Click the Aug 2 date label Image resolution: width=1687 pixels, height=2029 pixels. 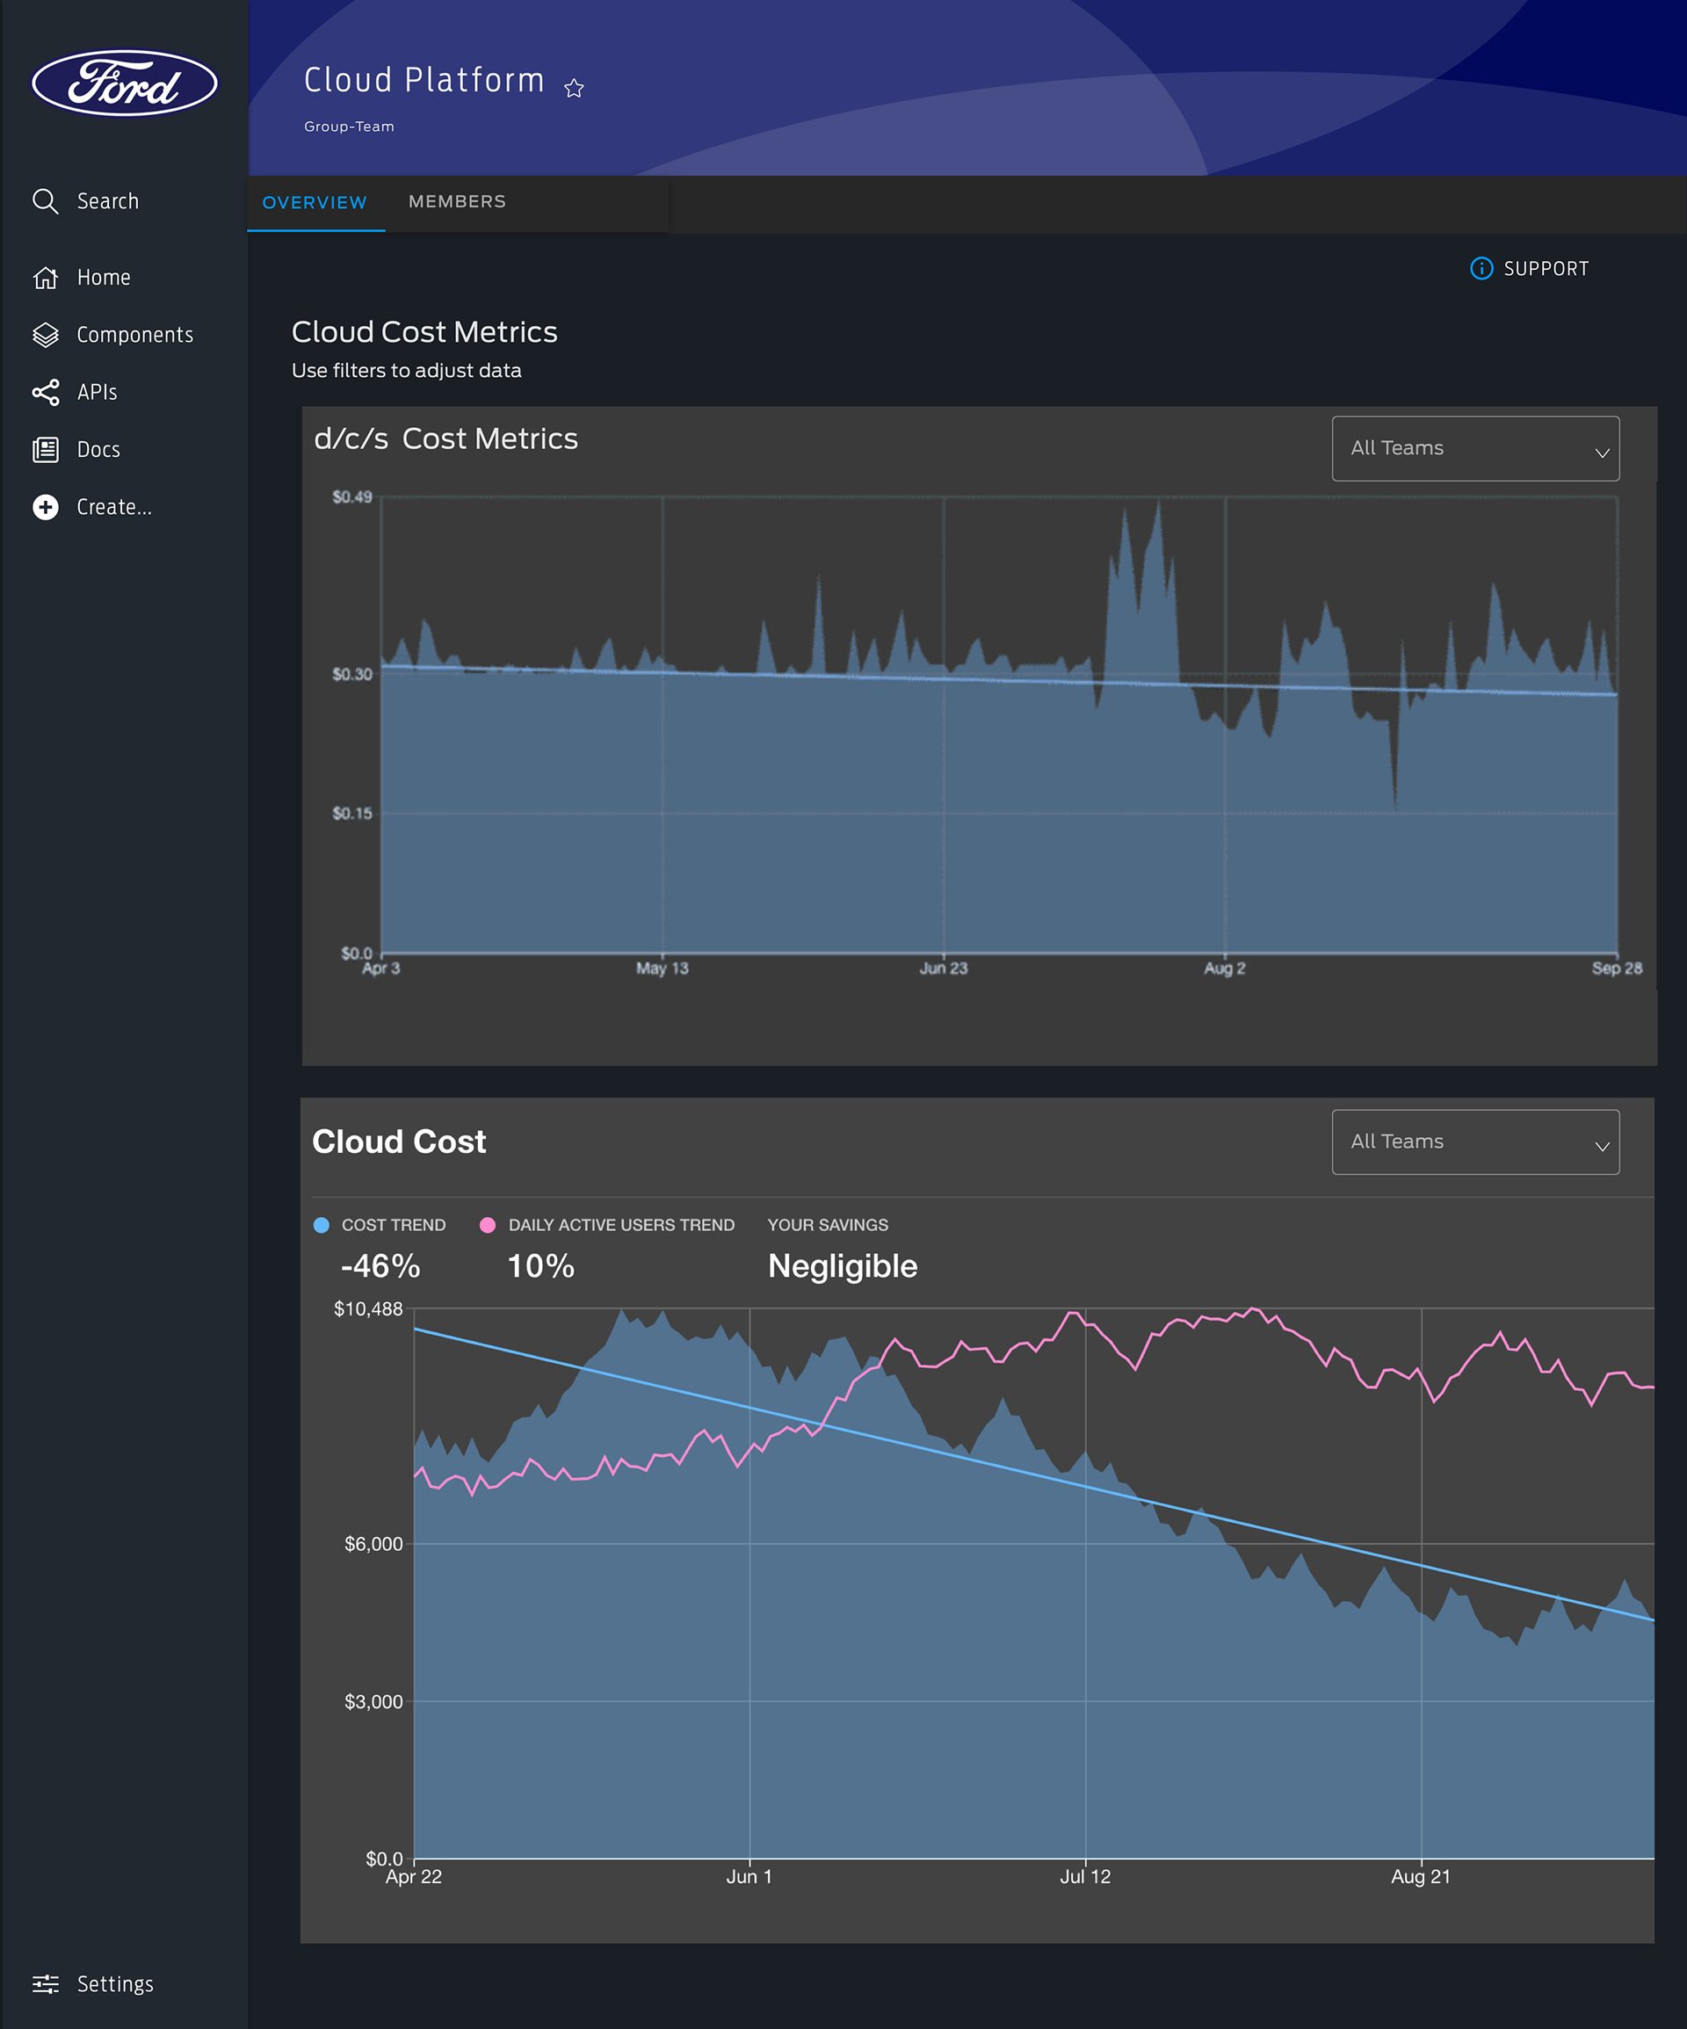click(x=1224, y=968)
